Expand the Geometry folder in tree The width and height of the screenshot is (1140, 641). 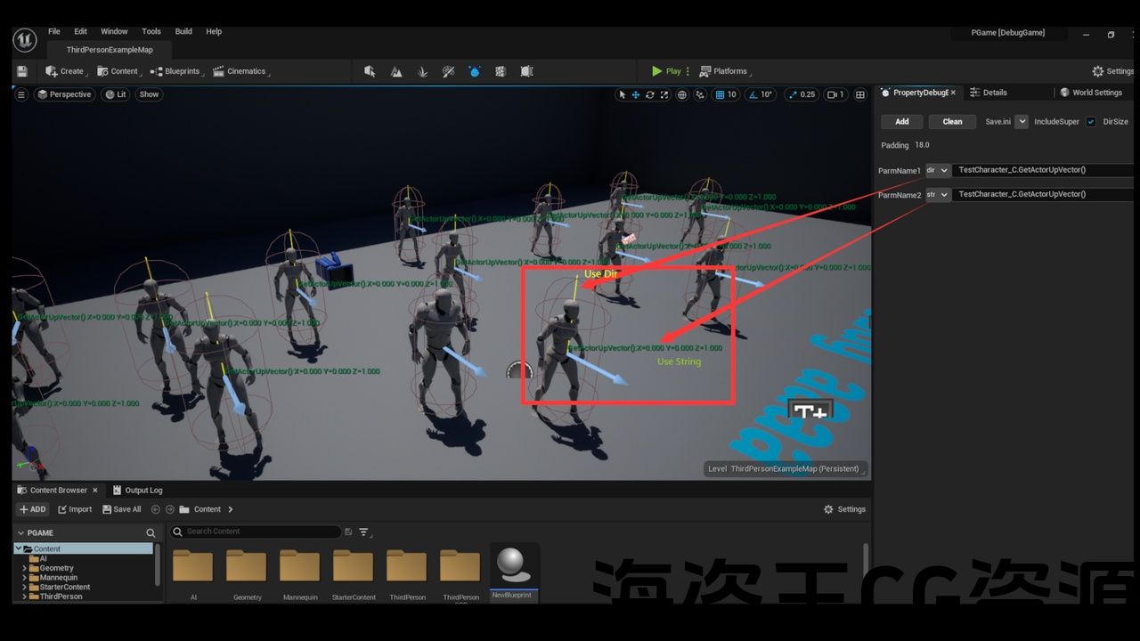[x=24, y=568]
